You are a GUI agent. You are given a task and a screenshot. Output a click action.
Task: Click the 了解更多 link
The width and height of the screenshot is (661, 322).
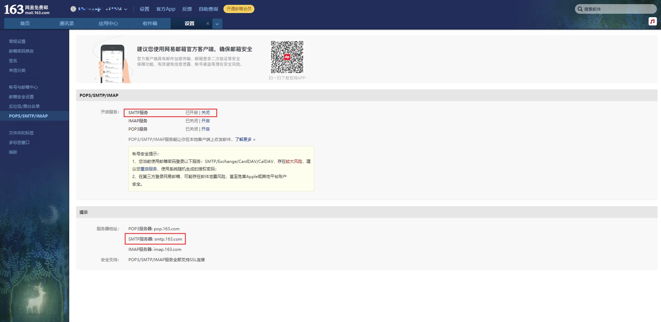(x=245, y=139)
